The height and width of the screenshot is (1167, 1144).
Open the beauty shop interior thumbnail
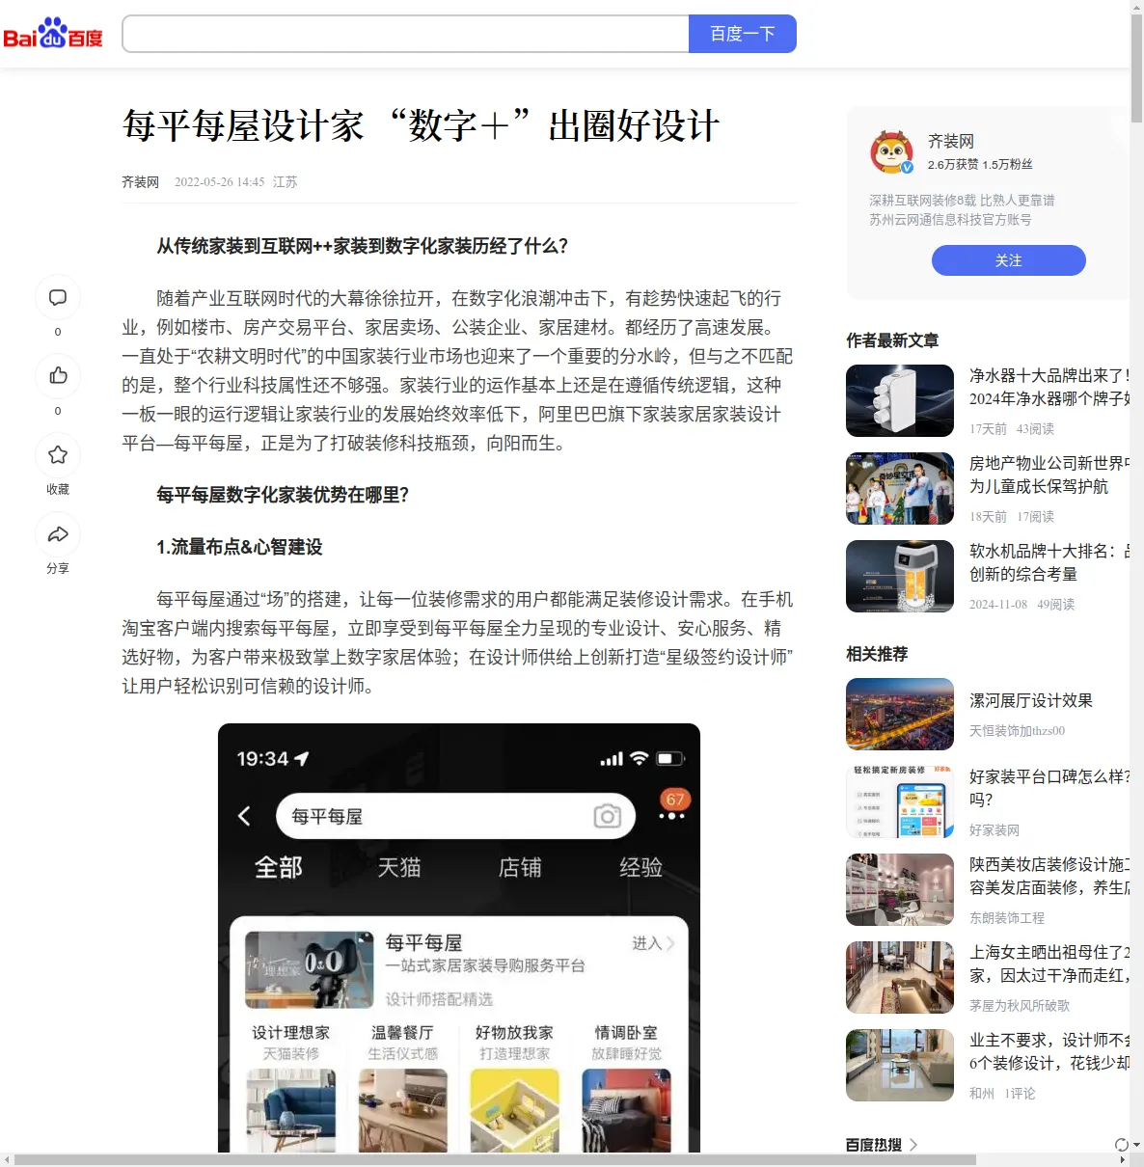[900, 889]
